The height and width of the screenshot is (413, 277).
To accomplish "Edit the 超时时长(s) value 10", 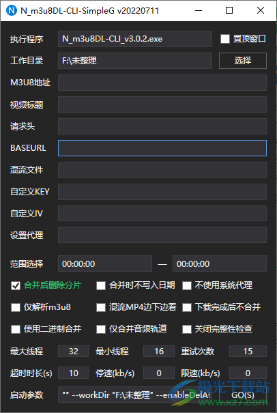I will (x=73, y=373).
